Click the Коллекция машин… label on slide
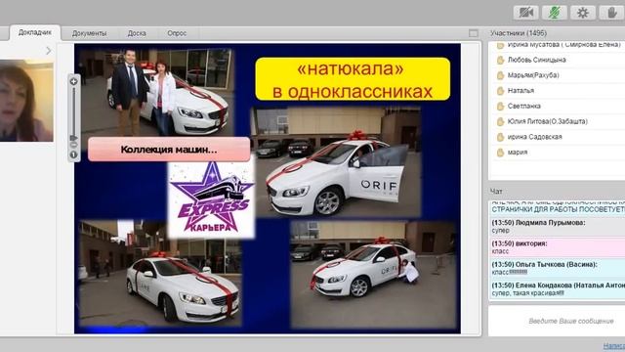Image resolution: width=625 pixels, height=352 pixels. tap(169, 150)
